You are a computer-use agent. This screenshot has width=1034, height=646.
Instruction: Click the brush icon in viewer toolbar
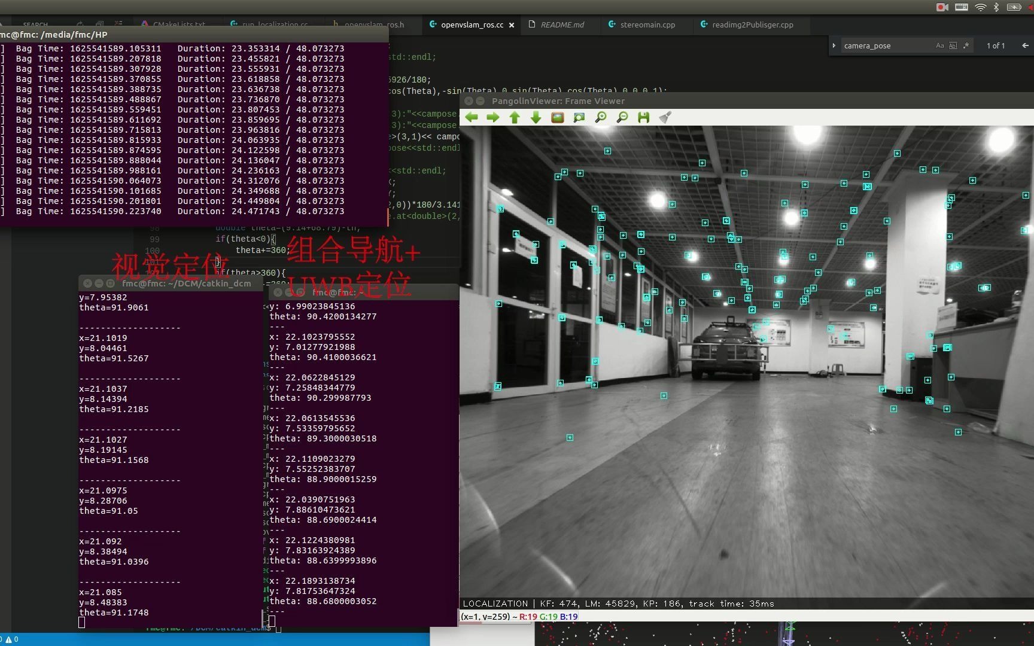(665, 117)
